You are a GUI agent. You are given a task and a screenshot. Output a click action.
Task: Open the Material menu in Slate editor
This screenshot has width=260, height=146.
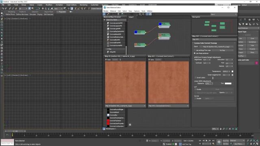pos(113,11)
